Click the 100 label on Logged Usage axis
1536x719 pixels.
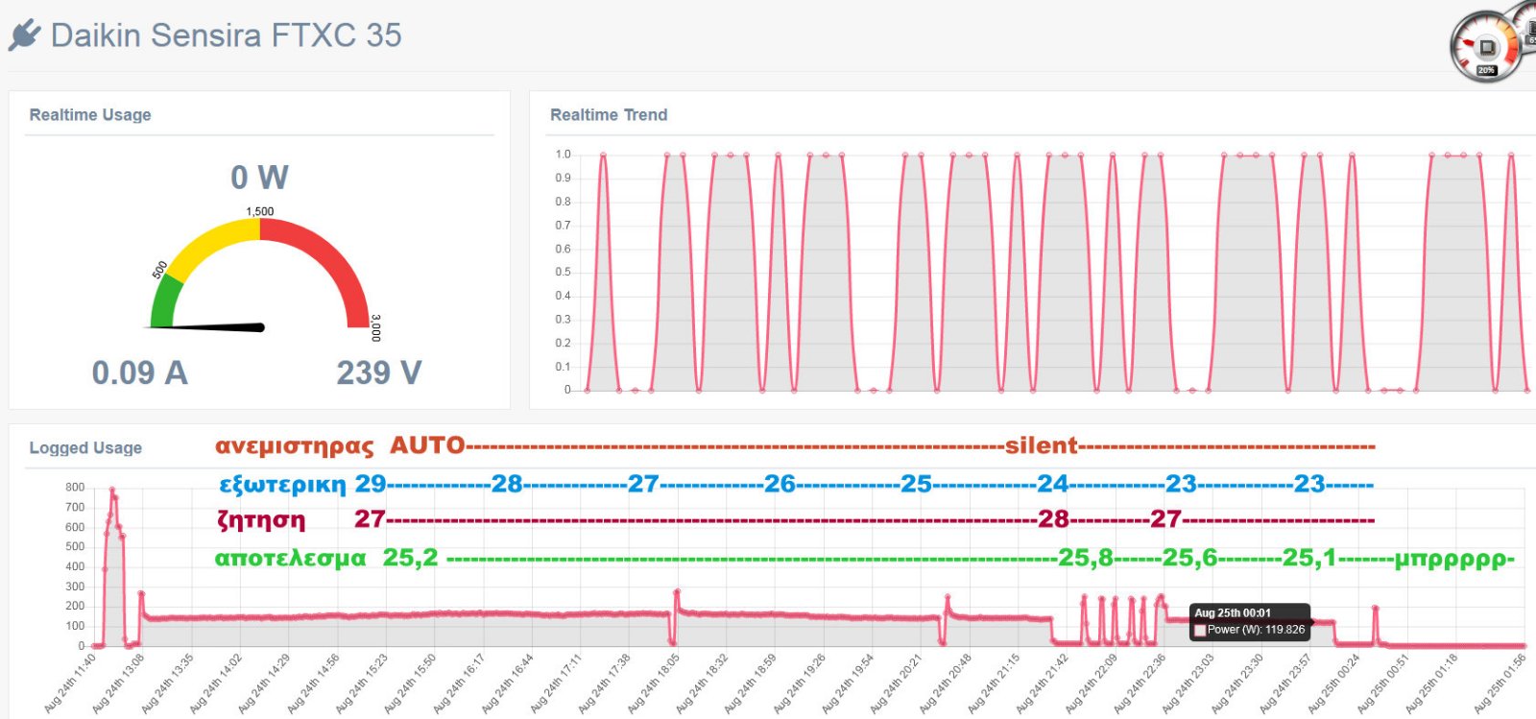pyautogui.click(x=75, y=626)
